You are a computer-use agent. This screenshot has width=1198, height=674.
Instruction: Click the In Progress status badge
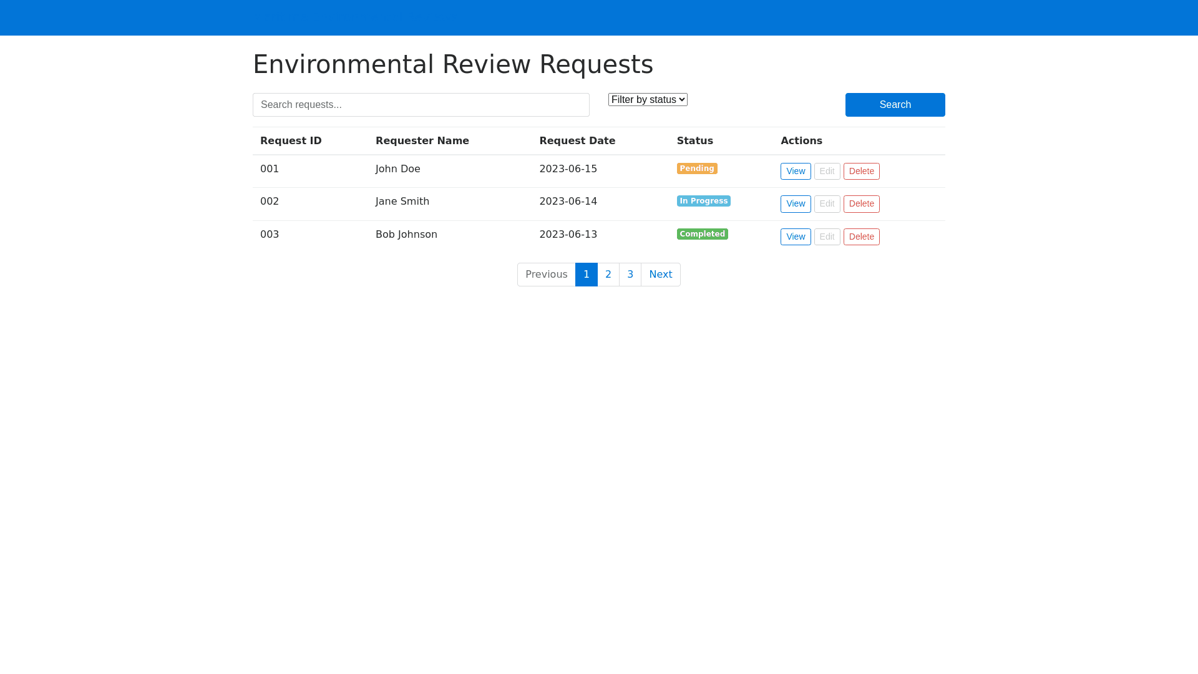click(x=703, y=201)
